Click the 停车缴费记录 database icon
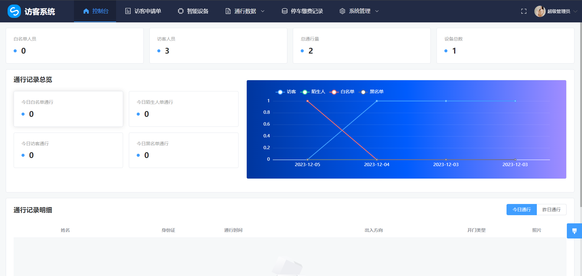The height and width of the screenshot is (276, 582). pos(284,11)
